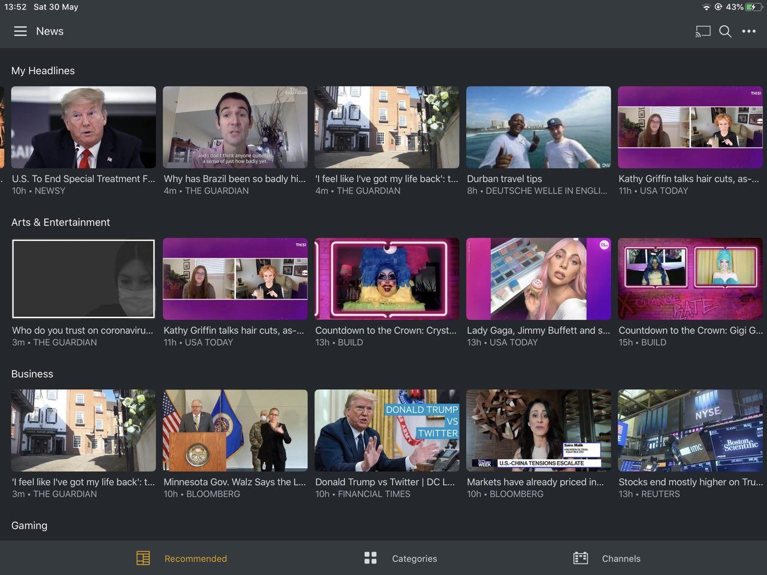Select 'Markets have already priced in...' title
The height and width of the screenshot is (575, 767).
pyautogui.click(x=536, y=482)
